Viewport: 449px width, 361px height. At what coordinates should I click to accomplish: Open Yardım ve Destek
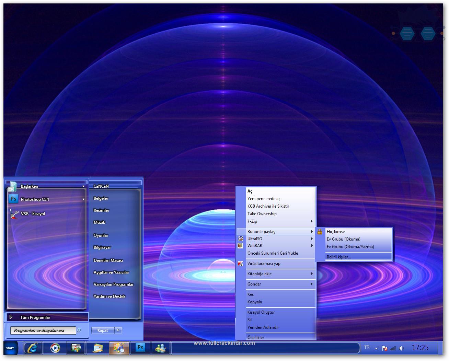tap(110, 296)
